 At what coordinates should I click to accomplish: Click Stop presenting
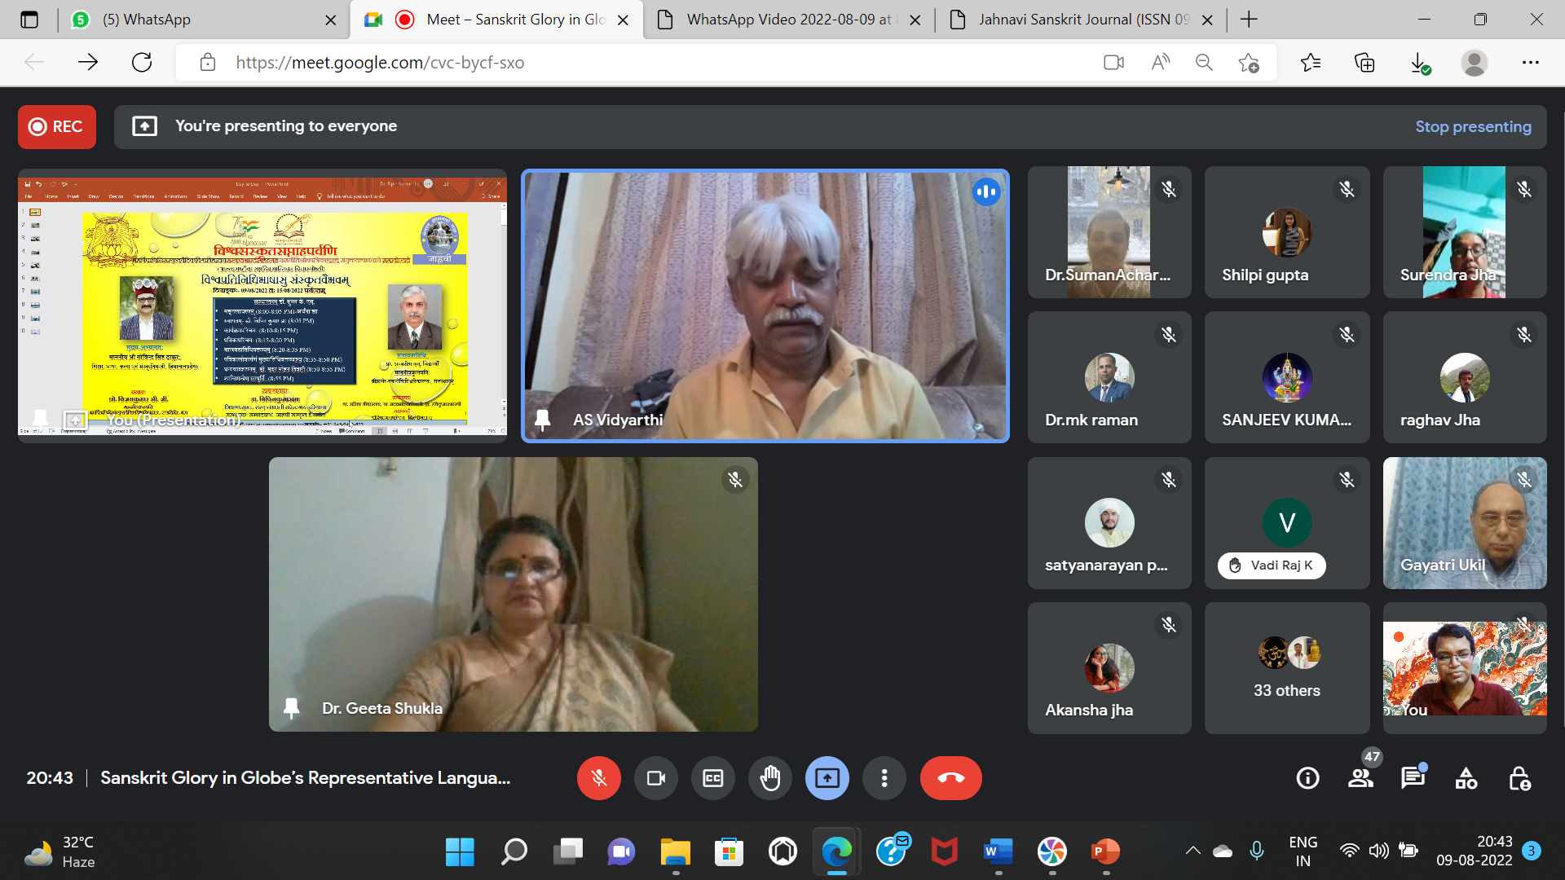[x=1472, y=126]
